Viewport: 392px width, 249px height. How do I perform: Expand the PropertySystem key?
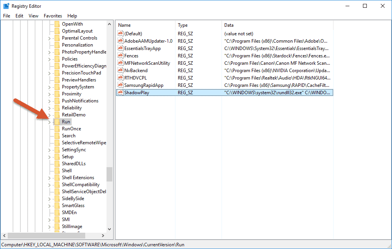point(49,87)
